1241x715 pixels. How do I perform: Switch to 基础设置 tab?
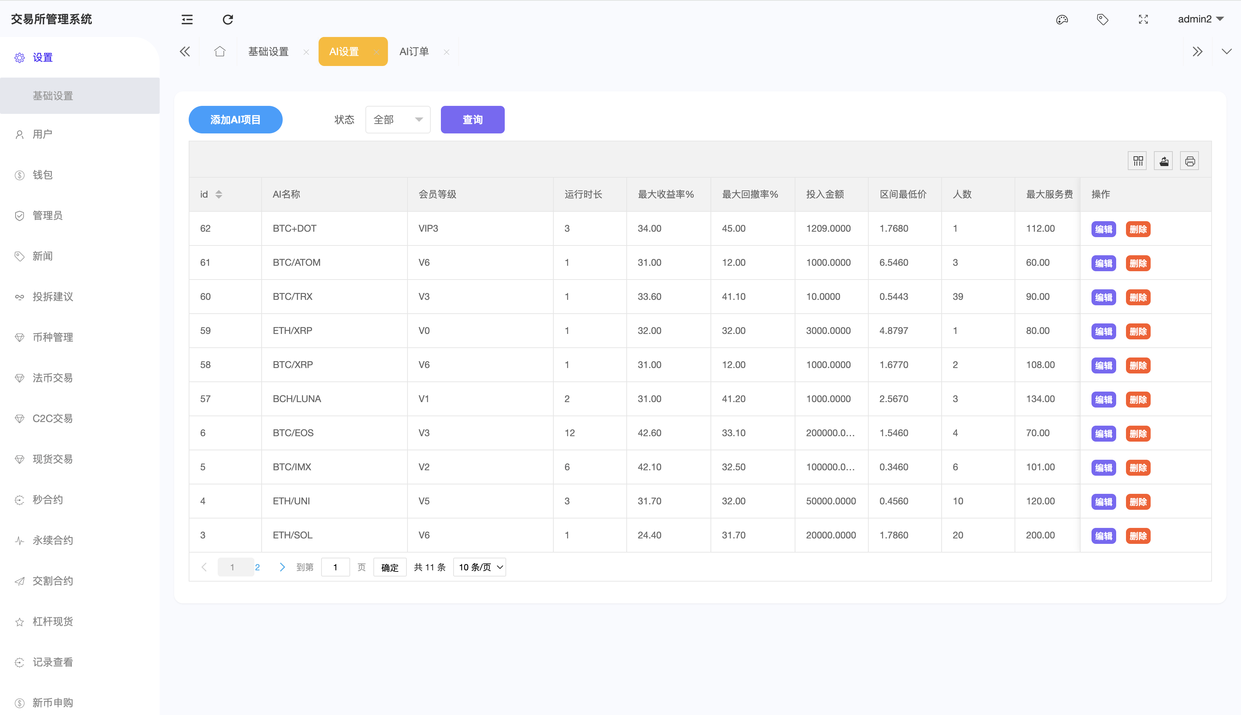pyautogui.click(x=269, y=51)
